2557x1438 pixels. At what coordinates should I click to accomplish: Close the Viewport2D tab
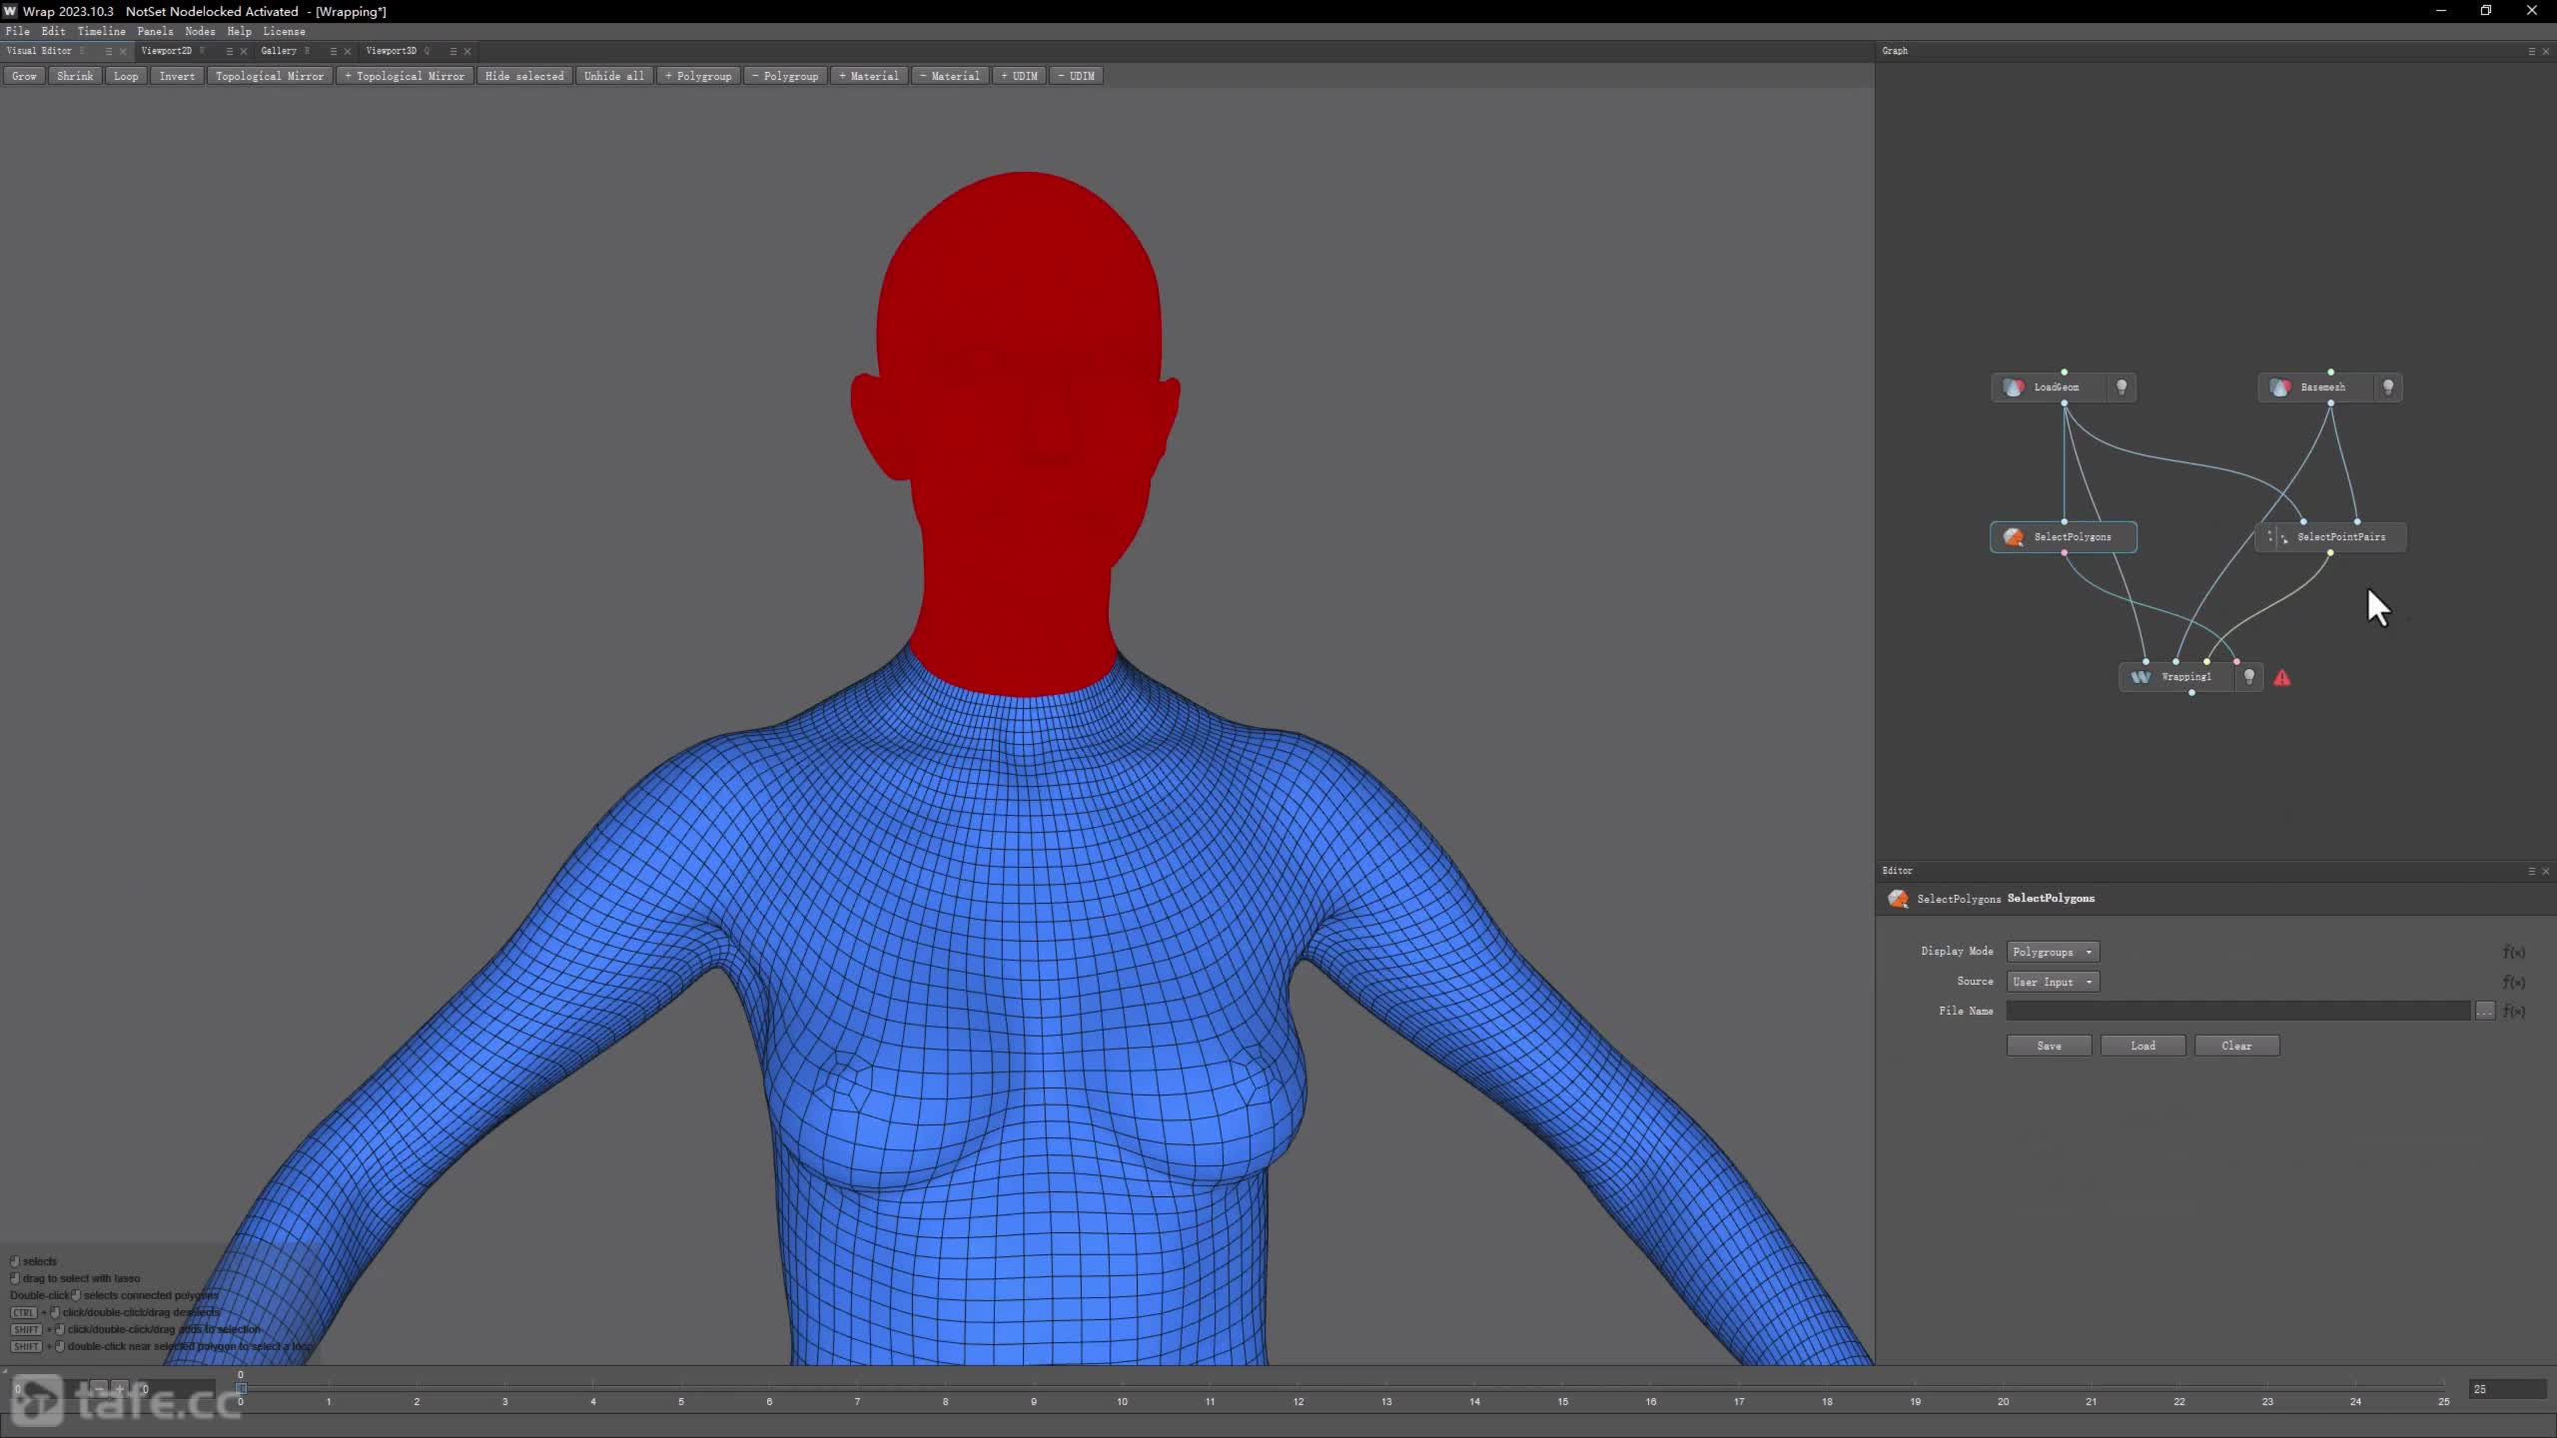244,51
